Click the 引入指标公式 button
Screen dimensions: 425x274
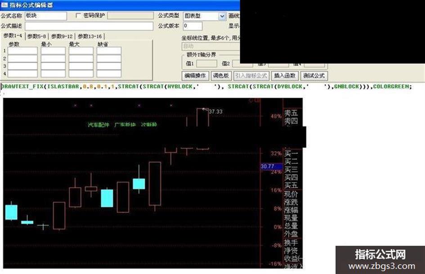click(x=251, y=76)
